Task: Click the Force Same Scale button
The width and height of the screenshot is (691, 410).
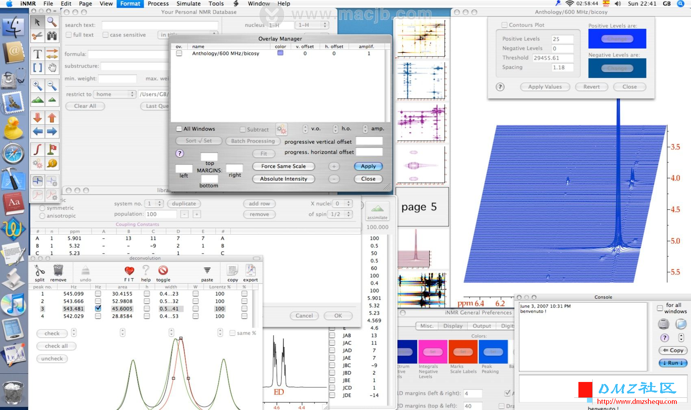Action: (x=283, y=166)
